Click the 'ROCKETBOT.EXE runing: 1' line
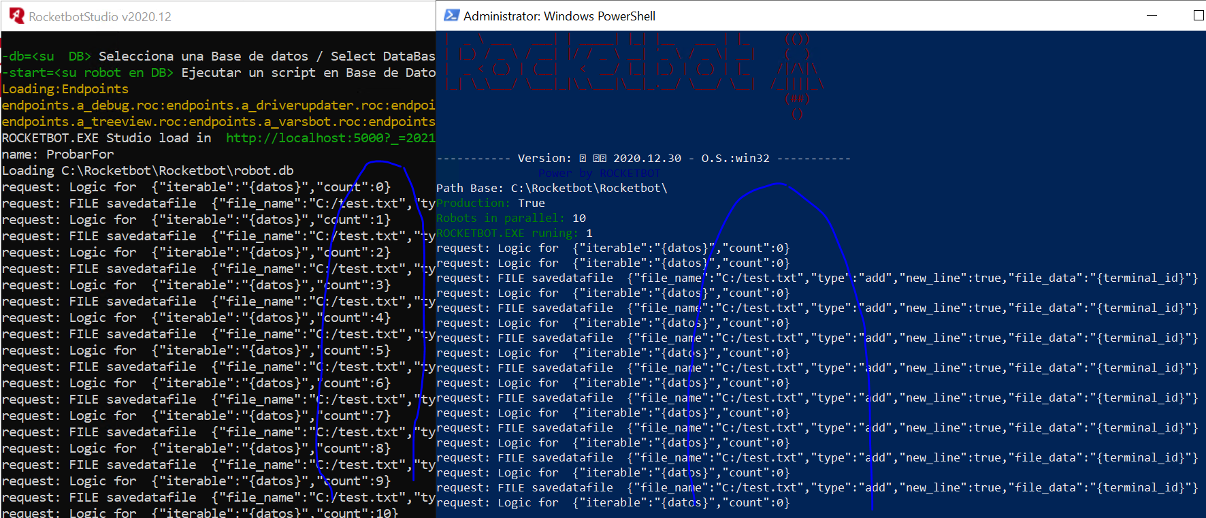 coord(514,233)
